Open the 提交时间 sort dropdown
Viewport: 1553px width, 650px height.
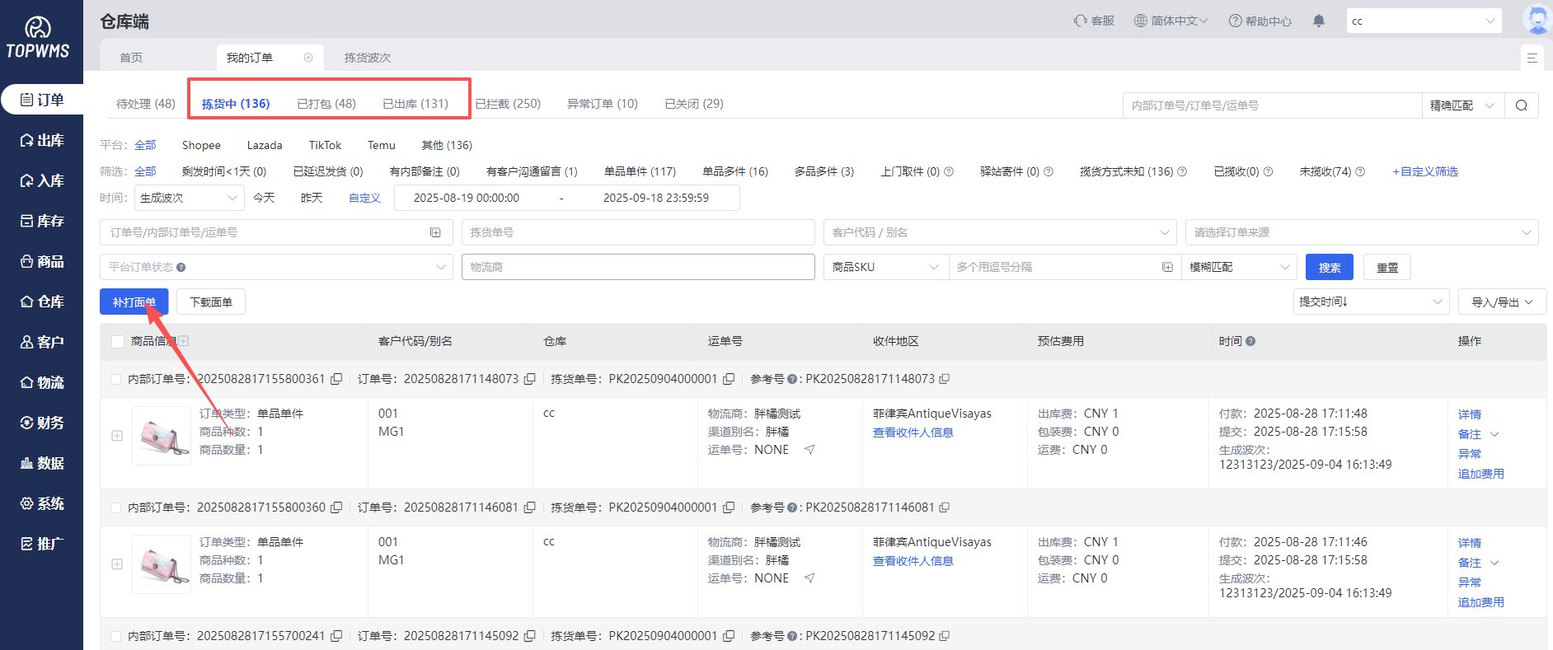point(1370,302)
